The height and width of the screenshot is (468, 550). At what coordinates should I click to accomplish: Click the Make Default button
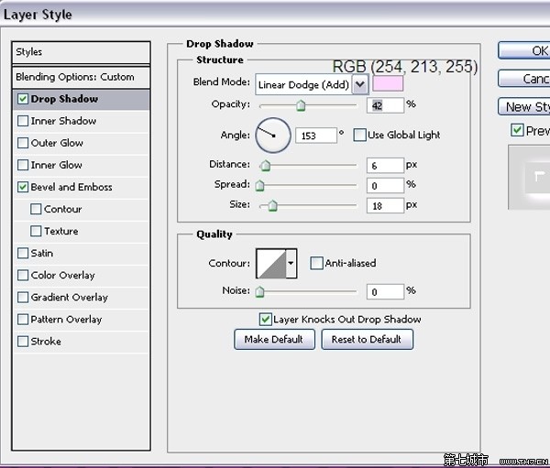click(x=274, y=340)
